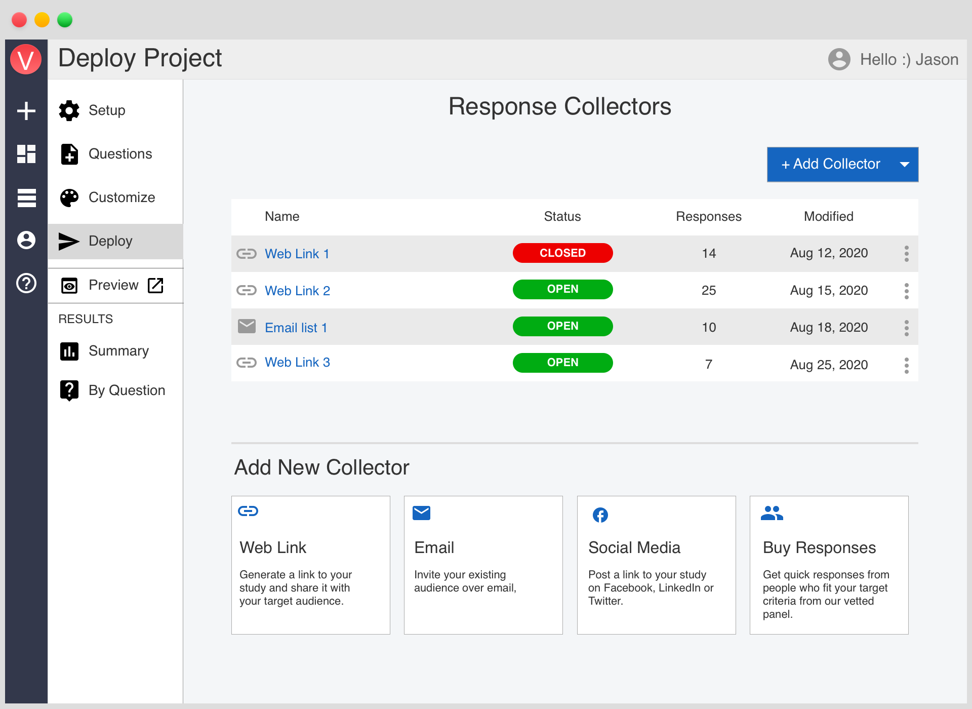
Task: Open Preview external link icon
Action: (155, 285)
